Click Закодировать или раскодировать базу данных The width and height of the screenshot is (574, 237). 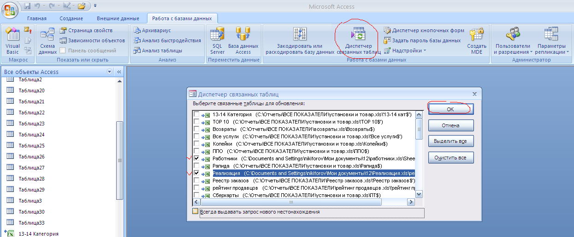pos(300,40)
